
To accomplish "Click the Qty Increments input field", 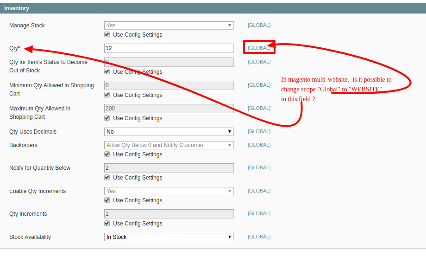I will tap(169, 214).
